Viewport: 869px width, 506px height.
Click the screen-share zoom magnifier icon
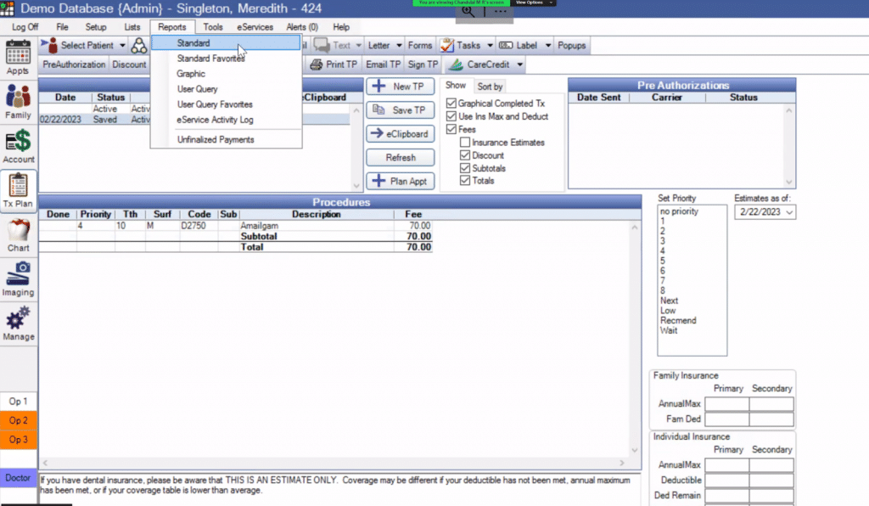pyautogui.click(x=468, y=11)
